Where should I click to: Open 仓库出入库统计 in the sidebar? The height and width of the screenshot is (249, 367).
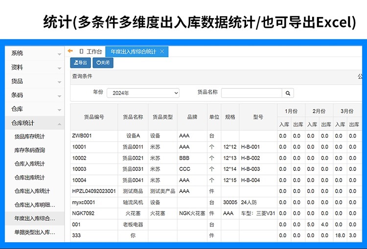tap(32, 191)
